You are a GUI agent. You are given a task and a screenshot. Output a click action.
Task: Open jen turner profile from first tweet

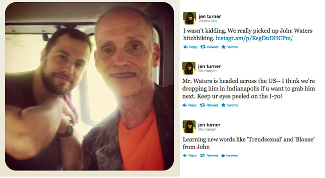click(210, 16)
